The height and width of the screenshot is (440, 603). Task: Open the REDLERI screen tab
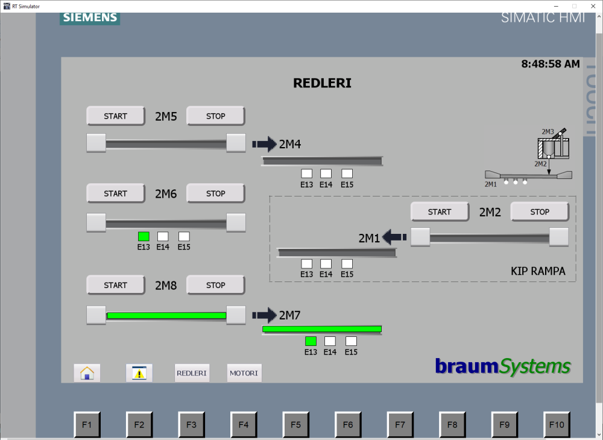click(192, 373)
